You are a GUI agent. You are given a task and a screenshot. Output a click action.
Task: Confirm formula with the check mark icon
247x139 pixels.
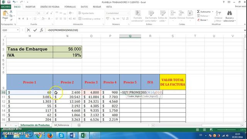[x=35, y=30]
